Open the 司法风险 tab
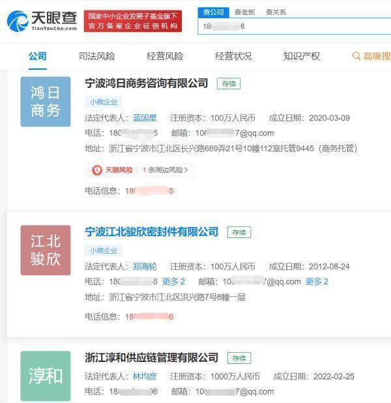 96,56
